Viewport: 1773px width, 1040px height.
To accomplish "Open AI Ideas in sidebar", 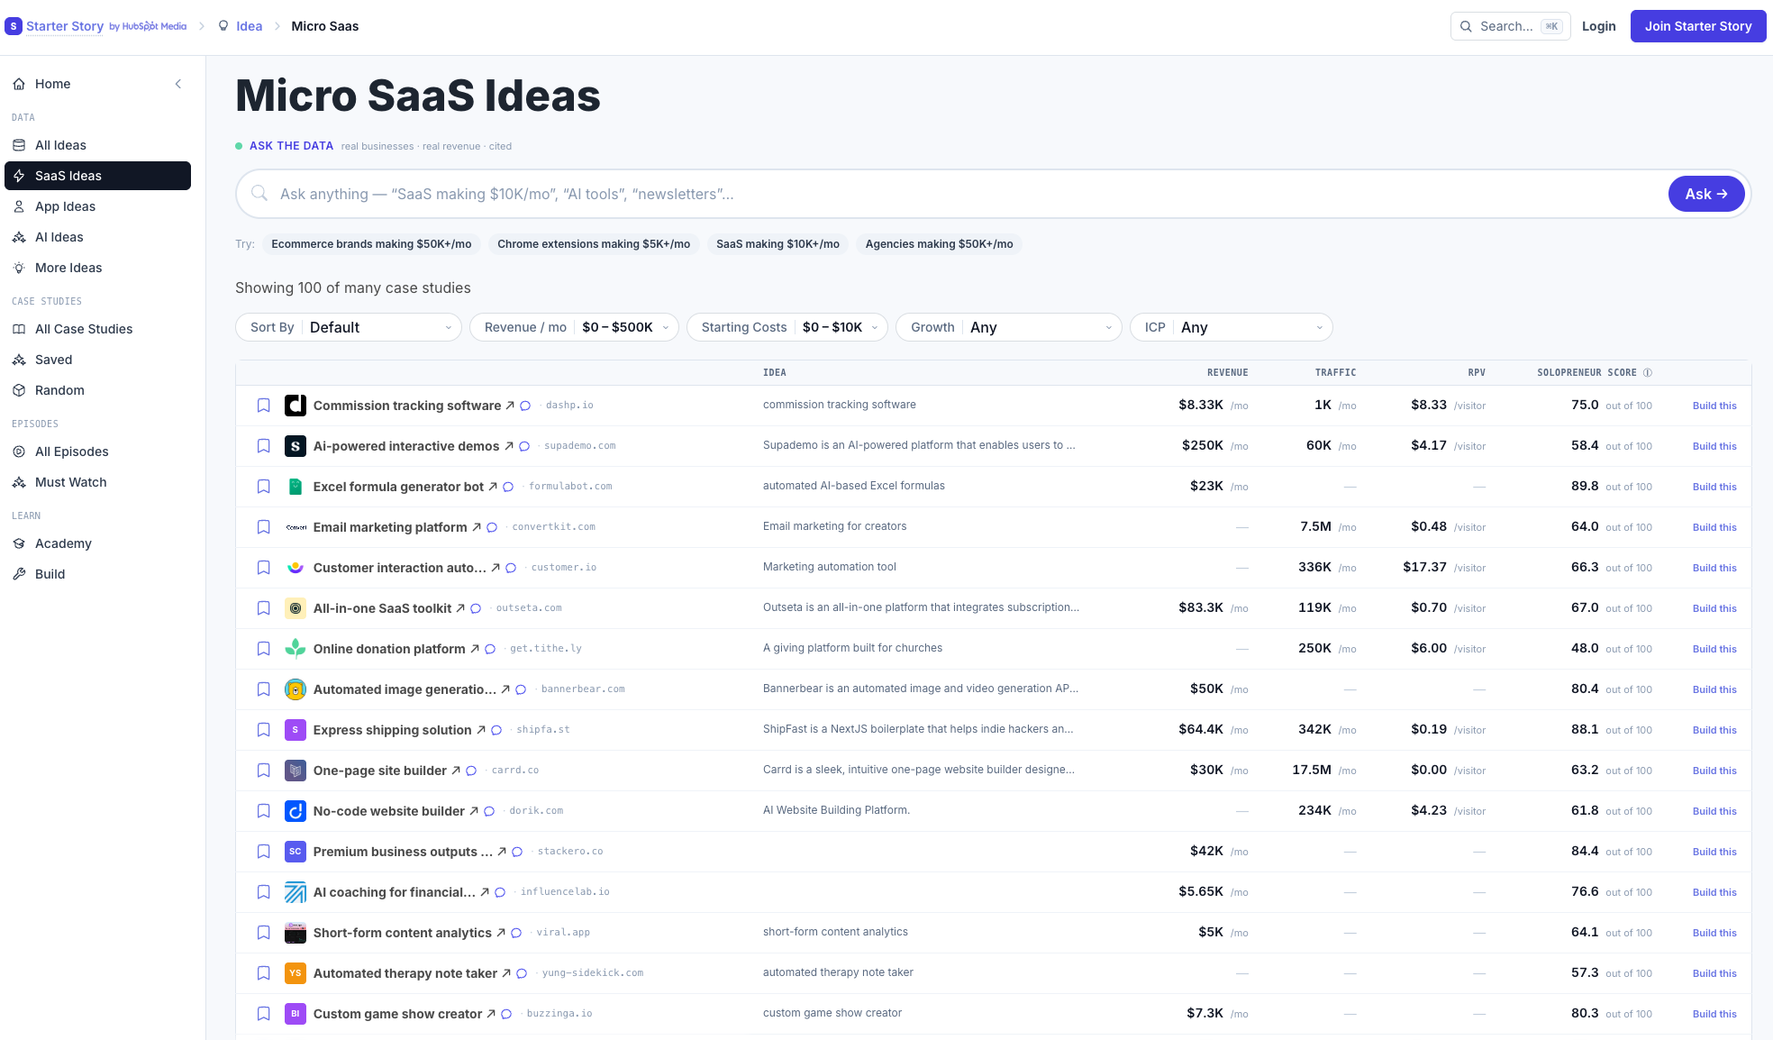I will pyautogui.click(x=97, y=237).
